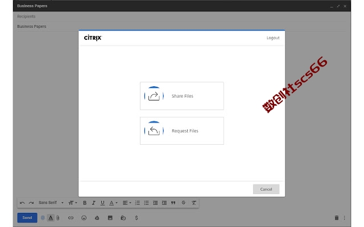The image size is (364, 227).
Task: Open the text alignment dropdown
Action: click(127, 203)
